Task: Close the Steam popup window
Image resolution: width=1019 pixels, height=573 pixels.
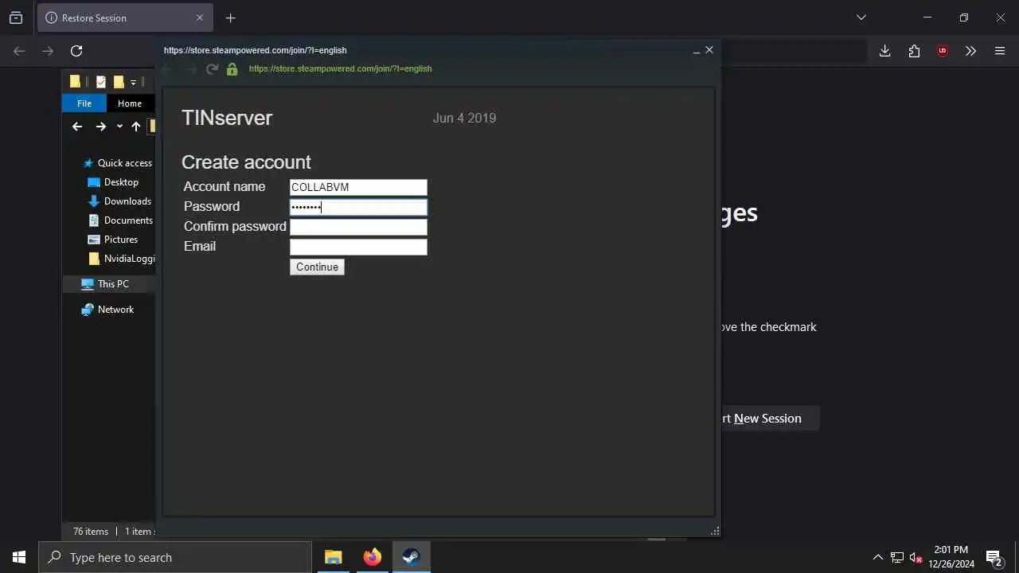Action: click(x=709, y=50)
